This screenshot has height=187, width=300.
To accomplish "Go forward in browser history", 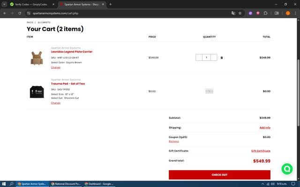I will click(12, 13).
